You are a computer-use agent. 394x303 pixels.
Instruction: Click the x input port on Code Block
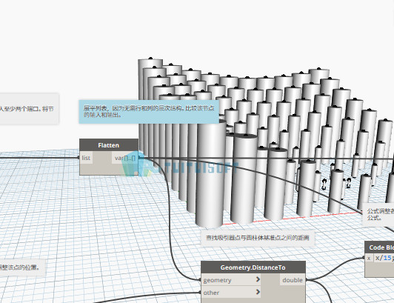(369, 259)
